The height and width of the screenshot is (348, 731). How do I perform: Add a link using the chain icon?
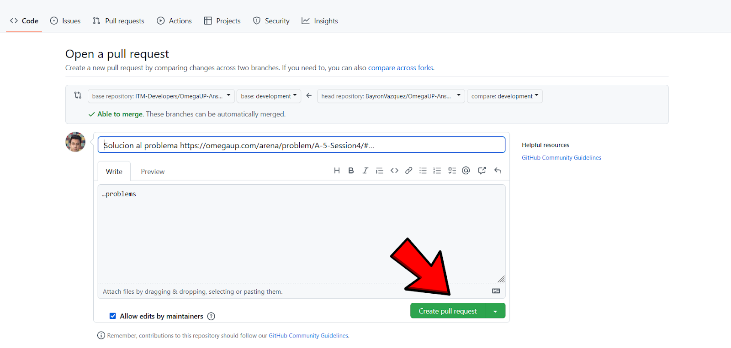pos(409,171)
